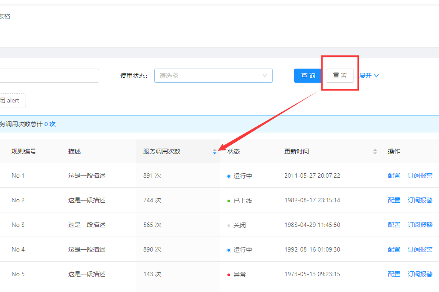Sort 更新时间 column ascending with caret icon

point(375,149)
